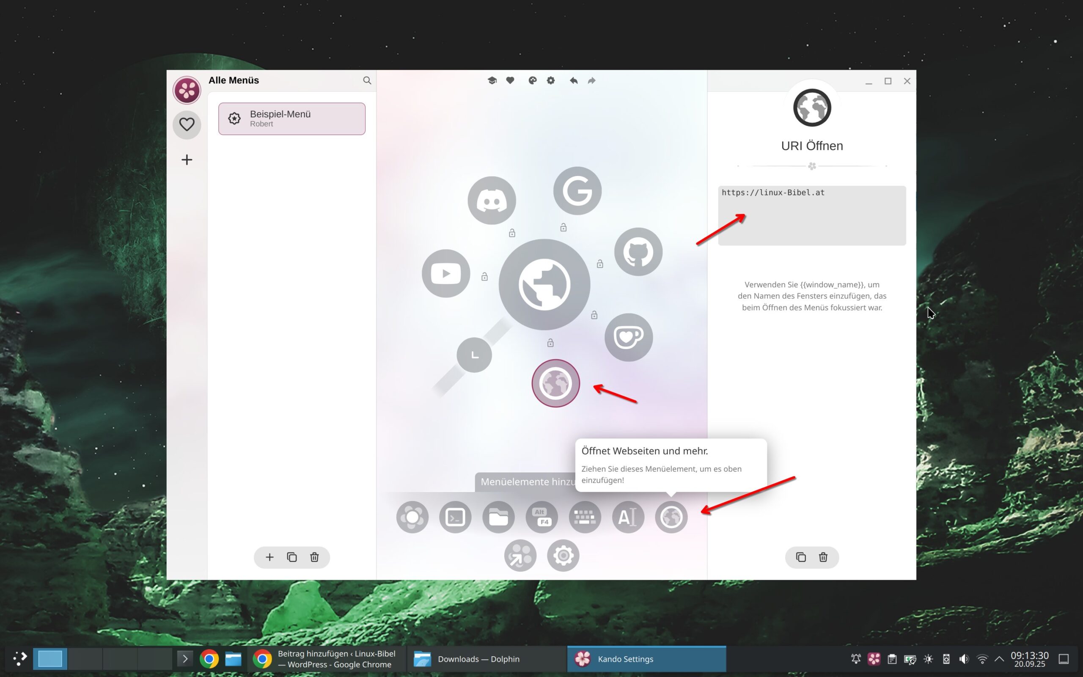
Task: Select the Google menu item
Action: (577, 191)
